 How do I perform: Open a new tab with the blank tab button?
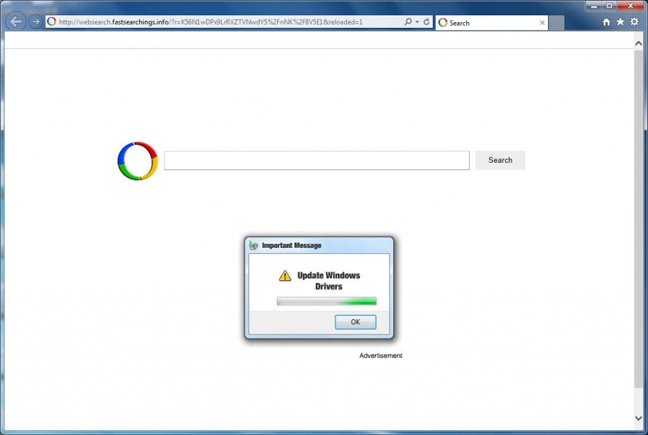[556, 23]
